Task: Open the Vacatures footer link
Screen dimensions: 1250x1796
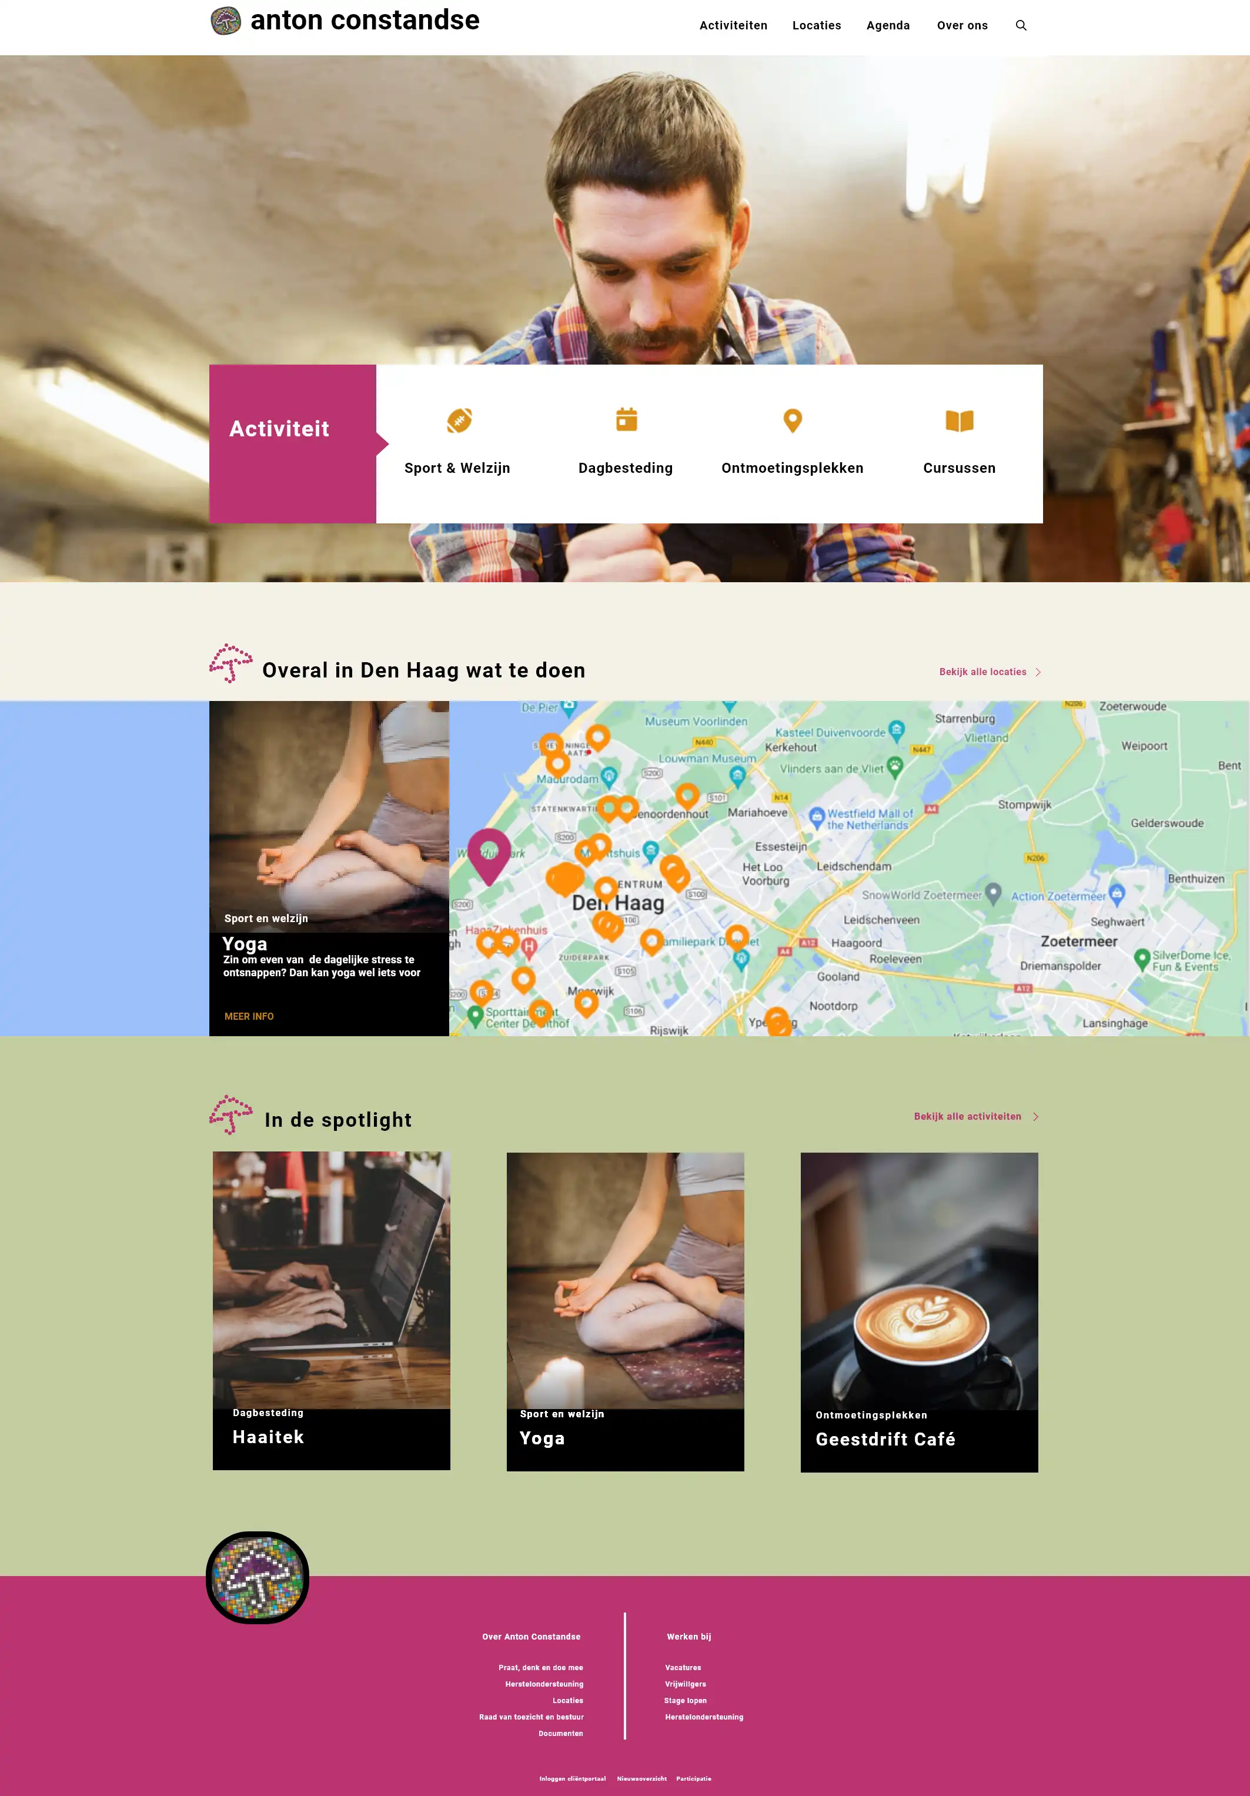Action: pyautogui.click(x=683, y=1667)
